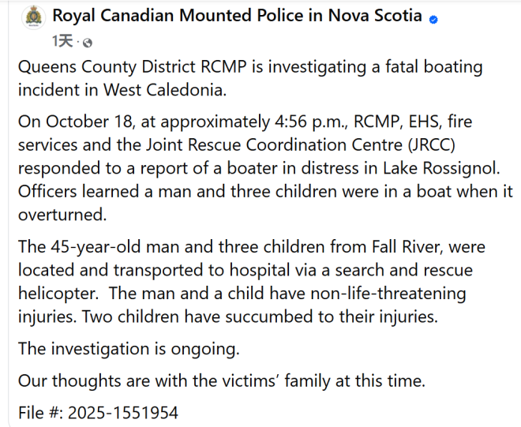Open Royal Canadian Mounted Police page name
This screenshot has height=427, width=521.
[237, 17]
